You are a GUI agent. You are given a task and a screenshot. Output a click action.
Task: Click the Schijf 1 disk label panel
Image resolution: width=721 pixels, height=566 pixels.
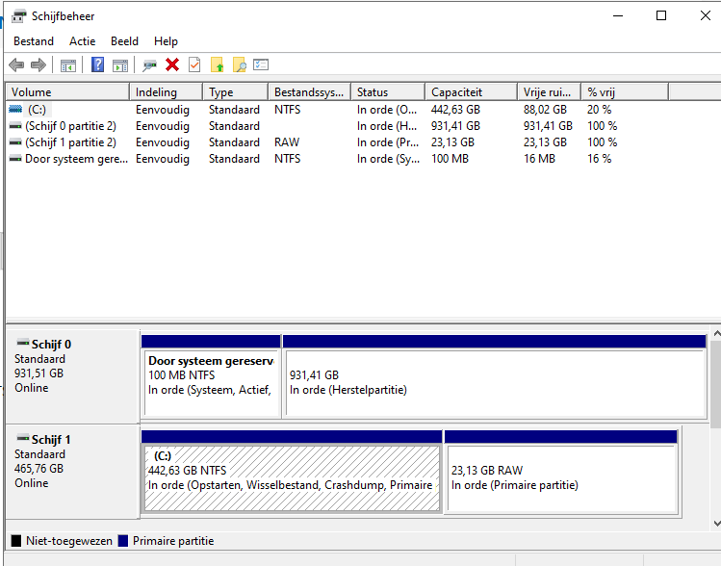72,472
